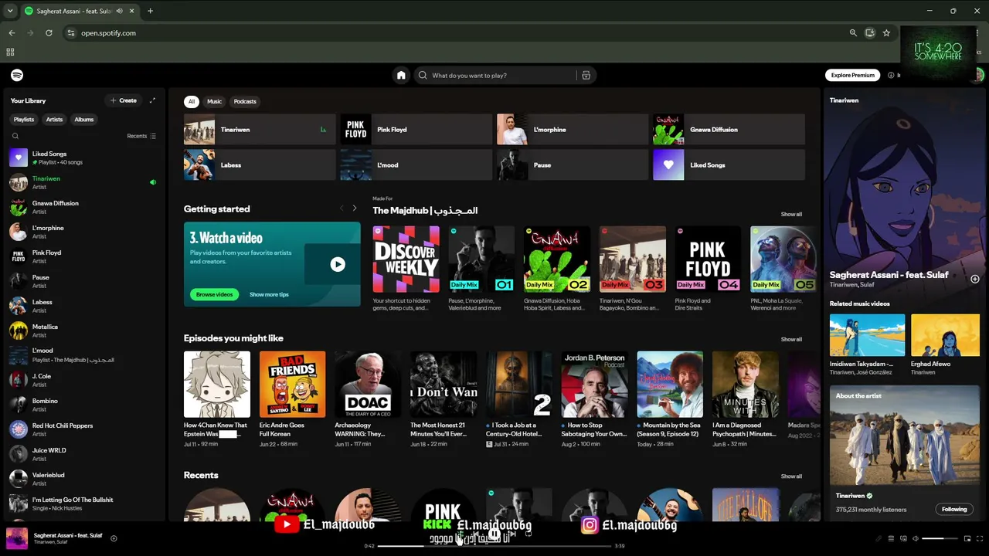Open the Labess quick-access tile

[260, 165]
